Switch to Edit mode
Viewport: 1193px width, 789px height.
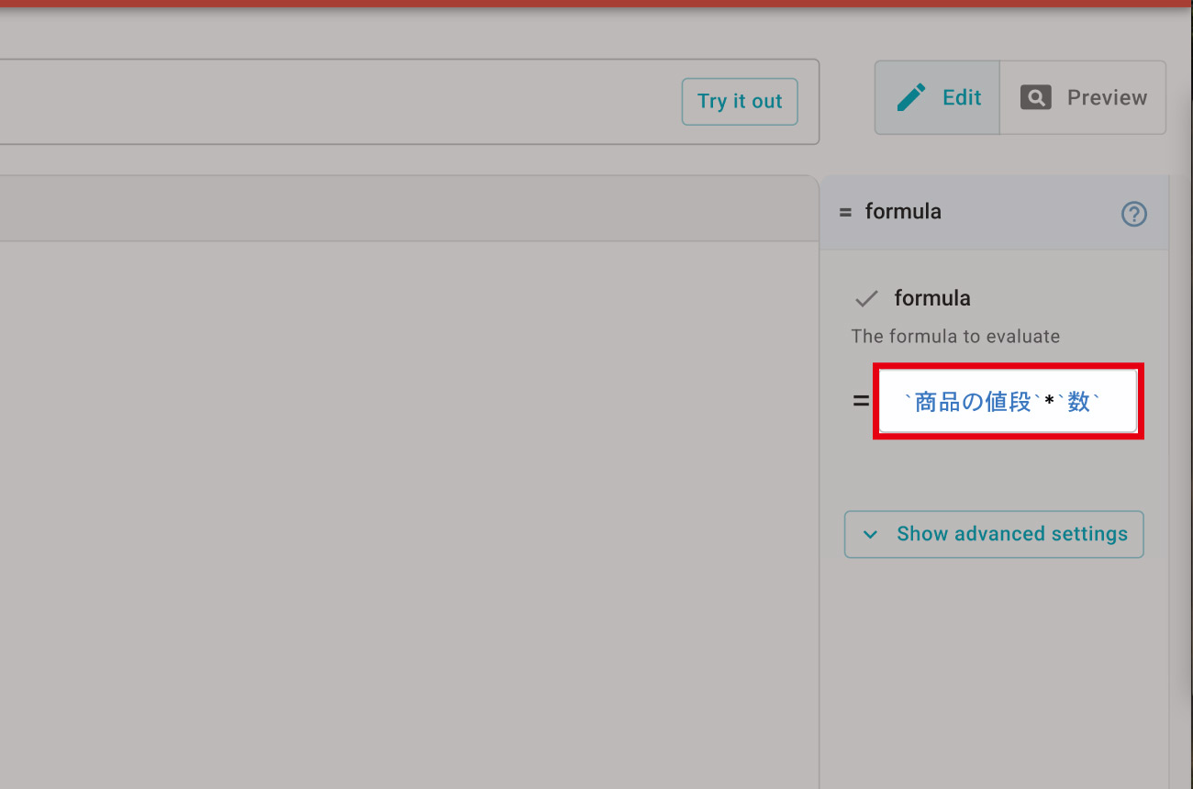937,98
